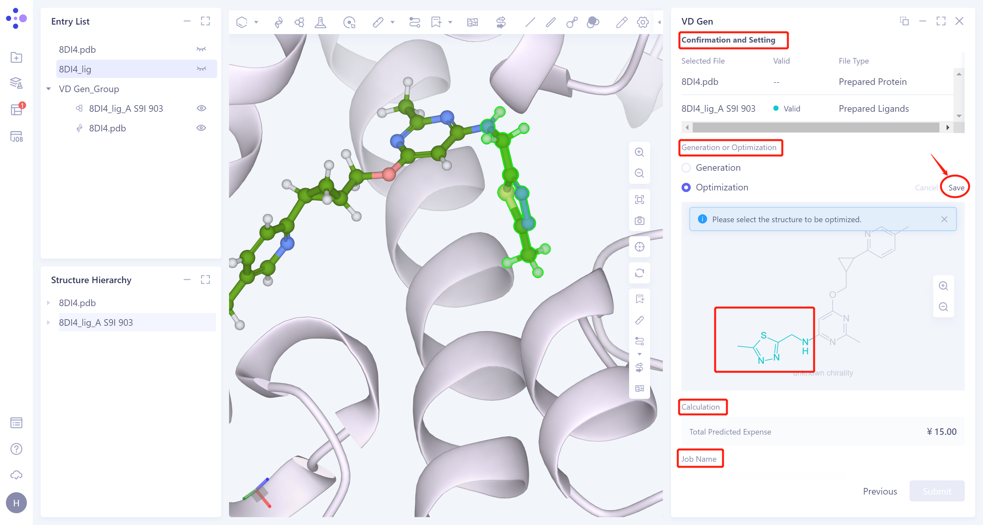
Task: Expand the 8DI4.pdb node in Structure Hierarchy
Action: 48,302
